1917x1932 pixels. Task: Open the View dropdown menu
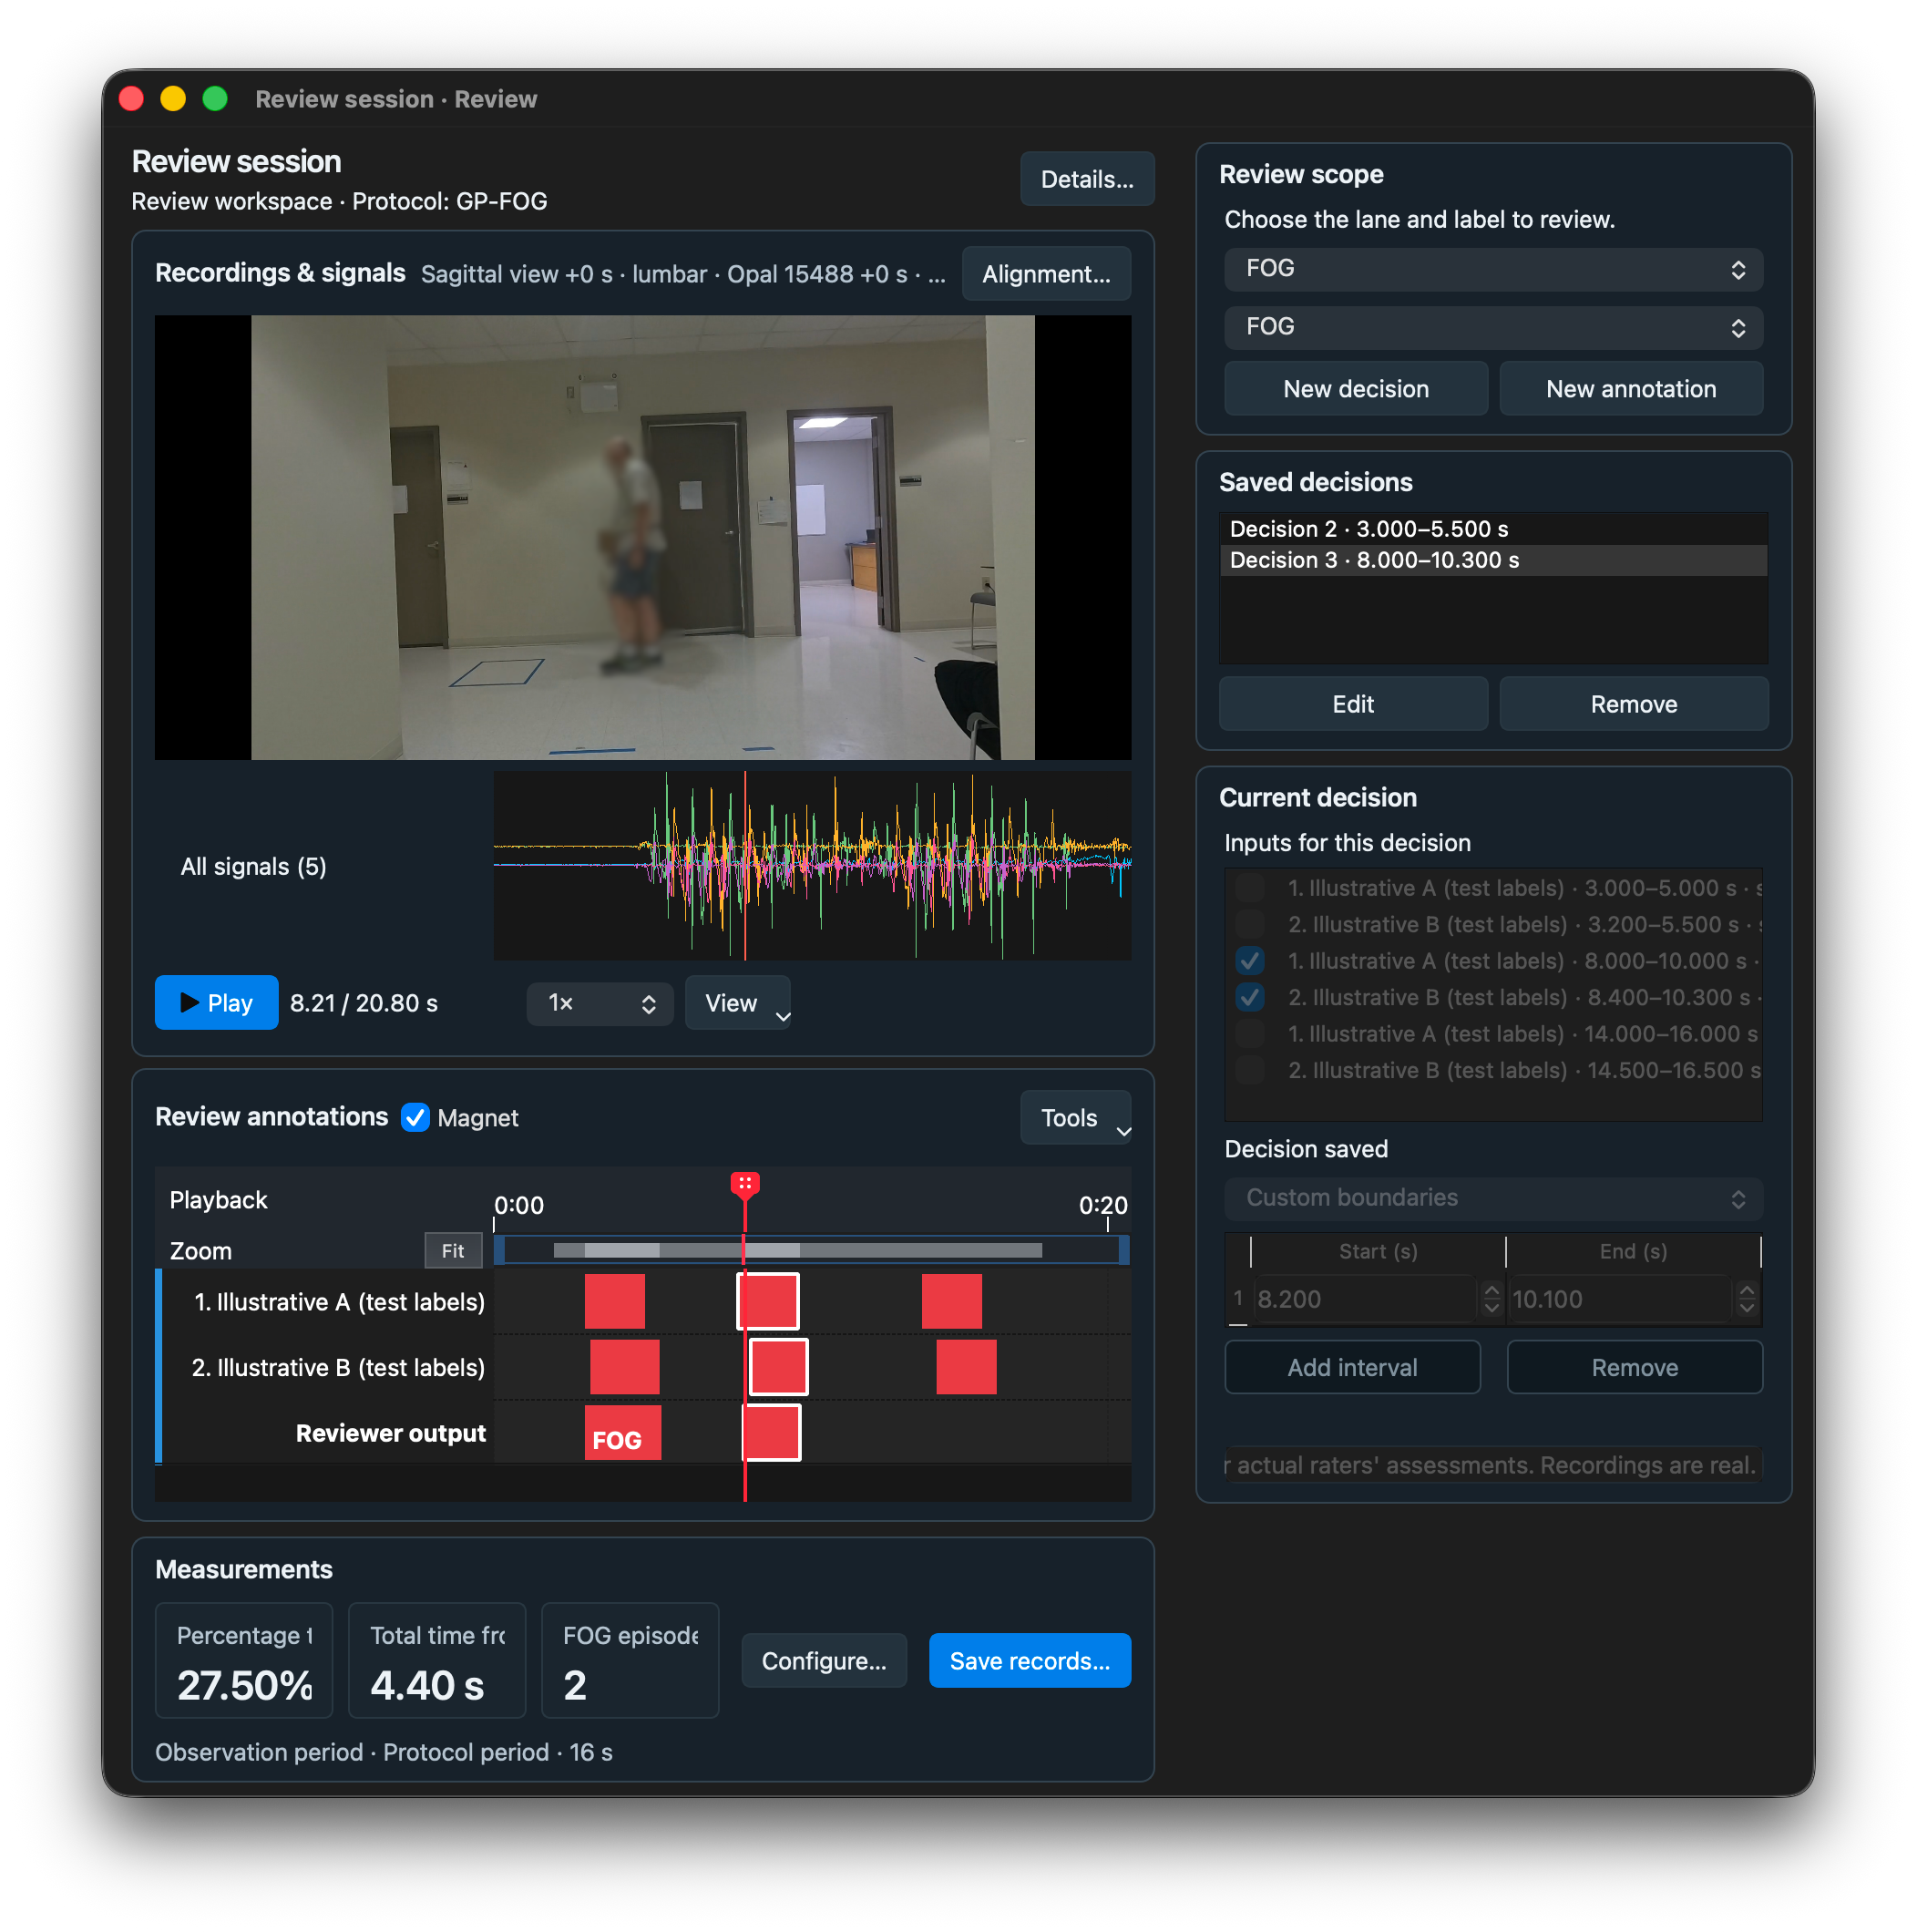tap(737, 1002)
